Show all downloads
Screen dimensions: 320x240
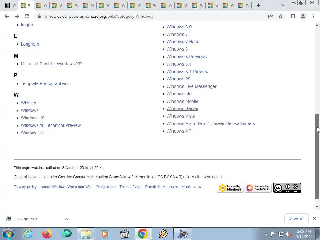[296, 218]
